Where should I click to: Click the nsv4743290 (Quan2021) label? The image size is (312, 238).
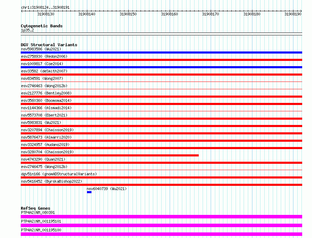tap(43, 159)
